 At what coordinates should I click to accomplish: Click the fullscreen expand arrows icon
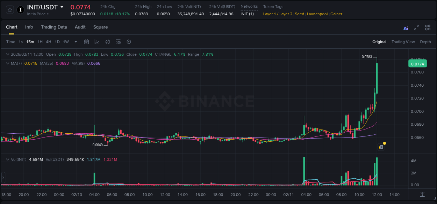click(x=416, y=28)
